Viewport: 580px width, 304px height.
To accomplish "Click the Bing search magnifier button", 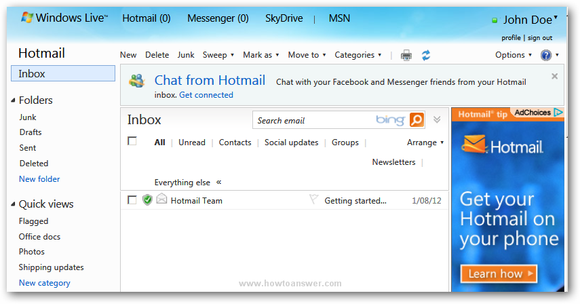I will pos(417,120).
